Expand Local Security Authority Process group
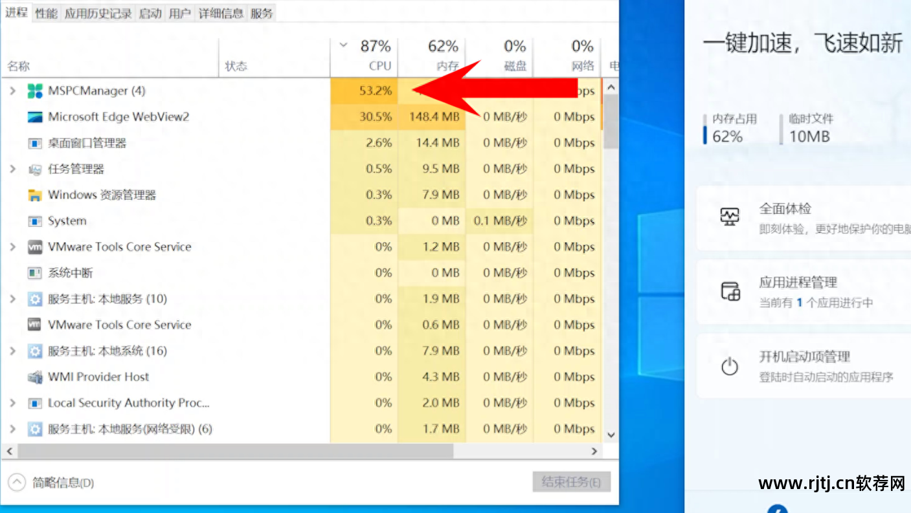Viewport: 911px width, 513px height. coord(12,403)
